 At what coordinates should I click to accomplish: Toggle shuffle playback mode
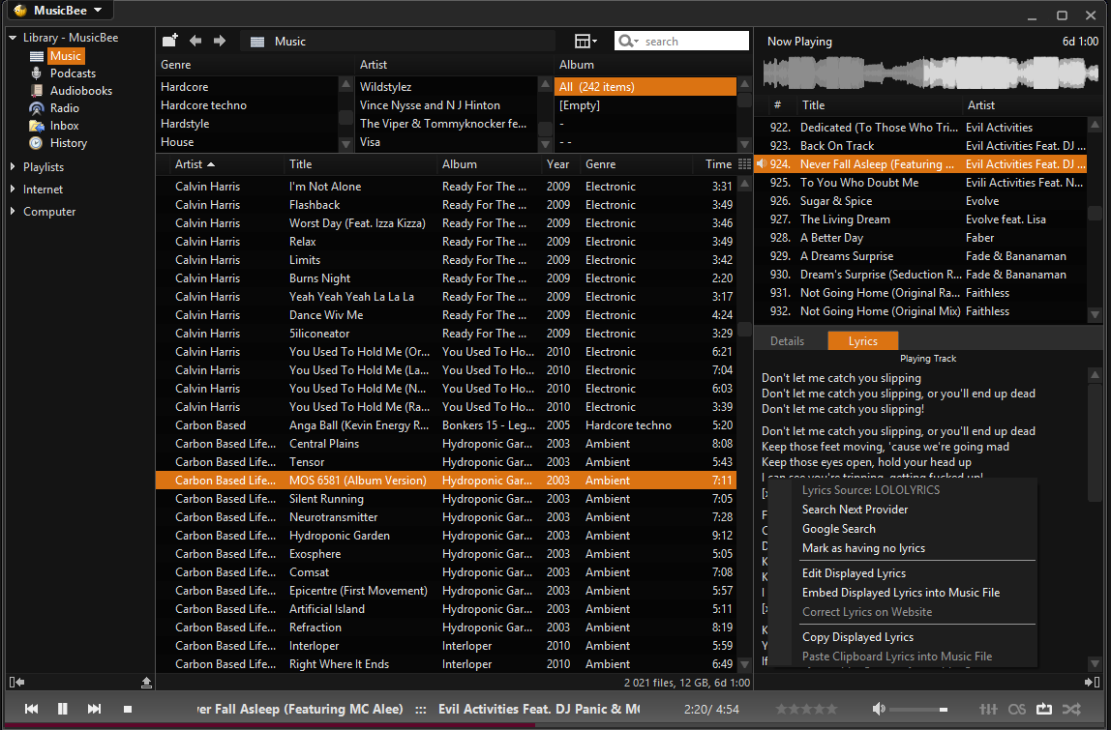pyautogui.click(x=1070, y=709)
